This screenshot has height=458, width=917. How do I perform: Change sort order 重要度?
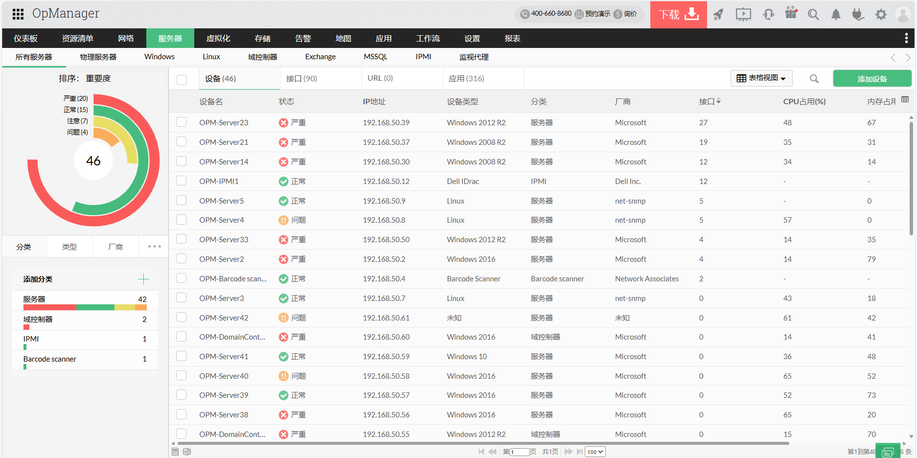(x=98, y=78)
